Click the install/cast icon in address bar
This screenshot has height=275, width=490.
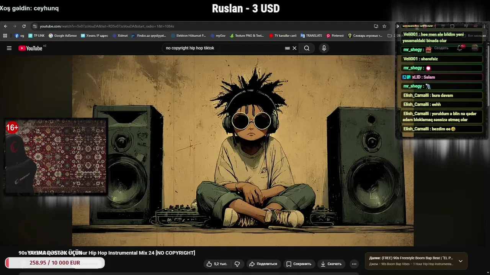[376, 26]
